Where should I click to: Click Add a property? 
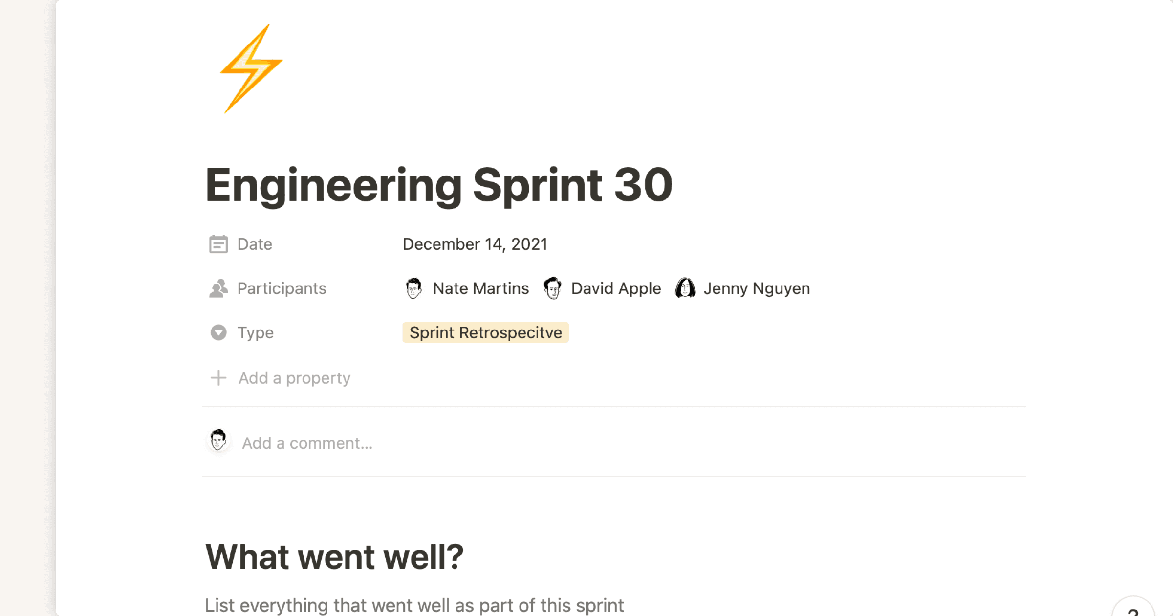(x=294, y=377)
